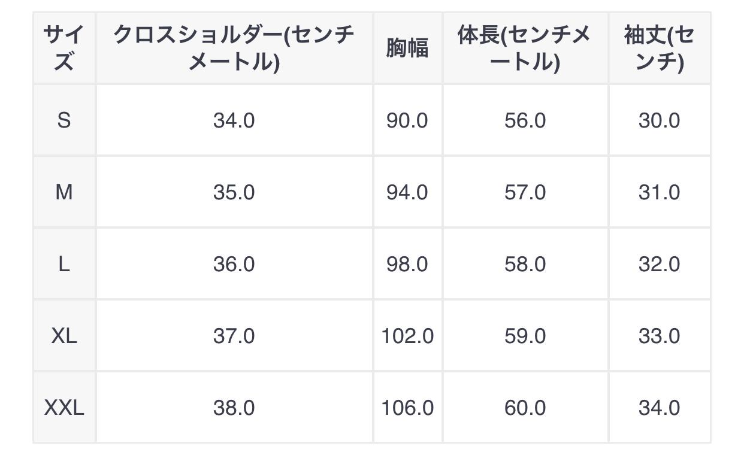Viewport: 744px width, 458px height.
Task: Click the 90.0 chest width cell
Action: tap(407, 120)
